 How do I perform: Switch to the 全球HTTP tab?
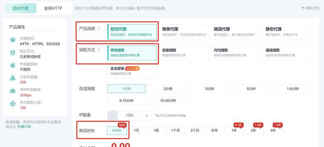53,8
